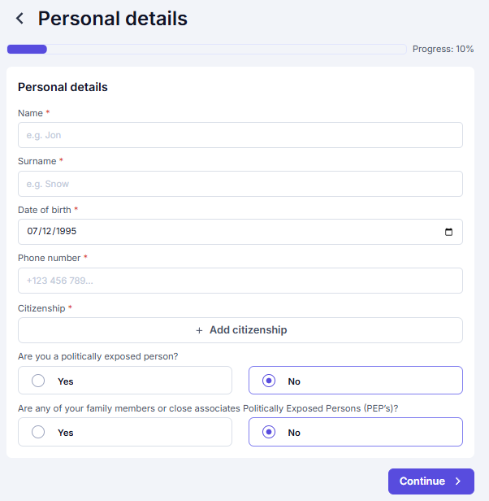Click the Date of birth field
The image size is (489, 501).
(x=240, y=232)
